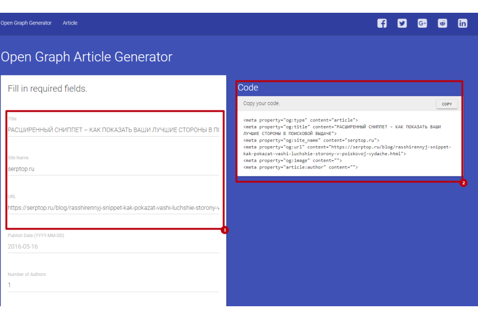Click the Site Name field with serptop.ru
Screen dimensions: 478x319
[113, 169]
